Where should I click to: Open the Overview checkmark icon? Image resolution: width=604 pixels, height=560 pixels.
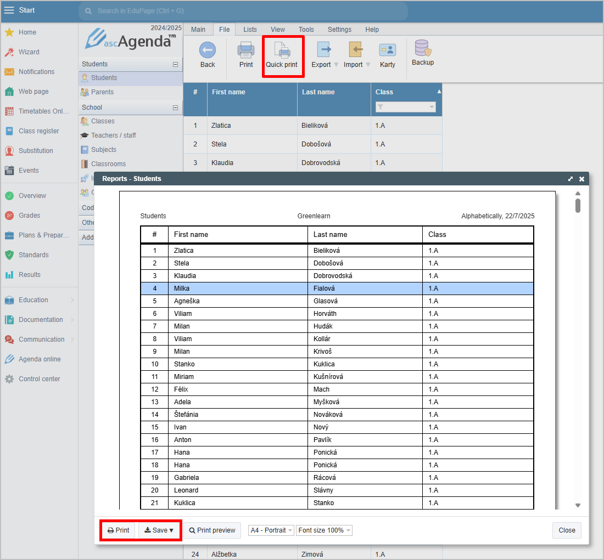[9, 195]
